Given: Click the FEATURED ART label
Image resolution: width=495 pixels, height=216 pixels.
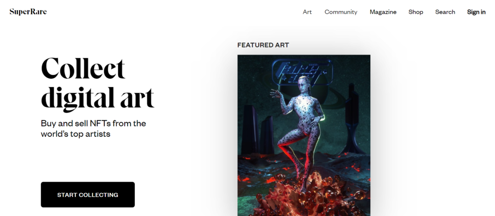Looking at the screenshot, I should point(263,45).
